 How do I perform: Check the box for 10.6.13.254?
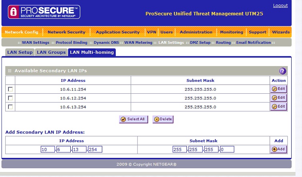[10, 107]
